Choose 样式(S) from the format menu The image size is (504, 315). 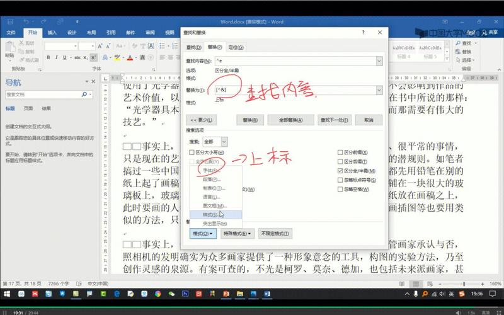tap(215, 215)
